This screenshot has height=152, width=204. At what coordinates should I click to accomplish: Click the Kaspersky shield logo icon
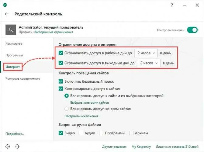pos(5,5)
